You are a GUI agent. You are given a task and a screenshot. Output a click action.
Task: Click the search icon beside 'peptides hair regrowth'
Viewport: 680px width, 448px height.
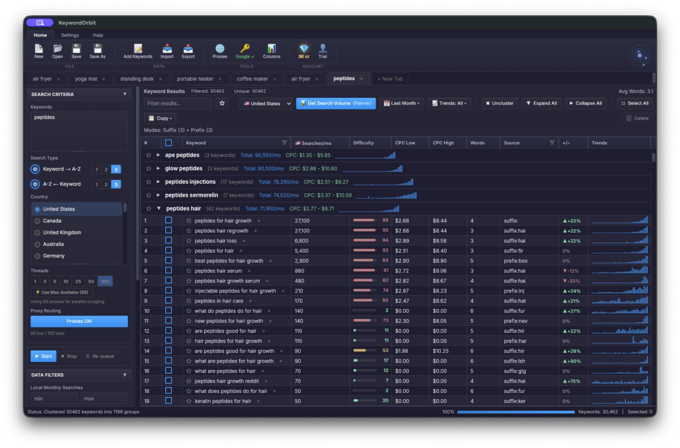(255, 231)
